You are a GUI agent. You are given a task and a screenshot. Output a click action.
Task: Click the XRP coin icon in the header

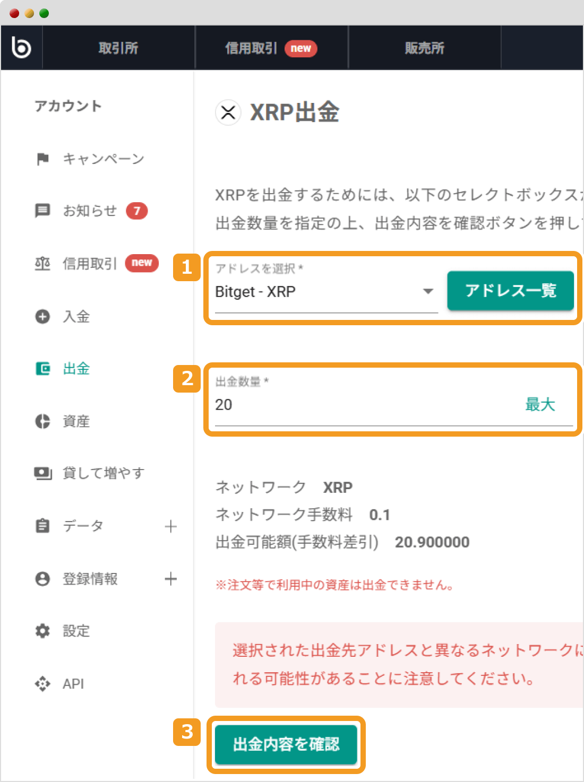(x=228, y=112)
